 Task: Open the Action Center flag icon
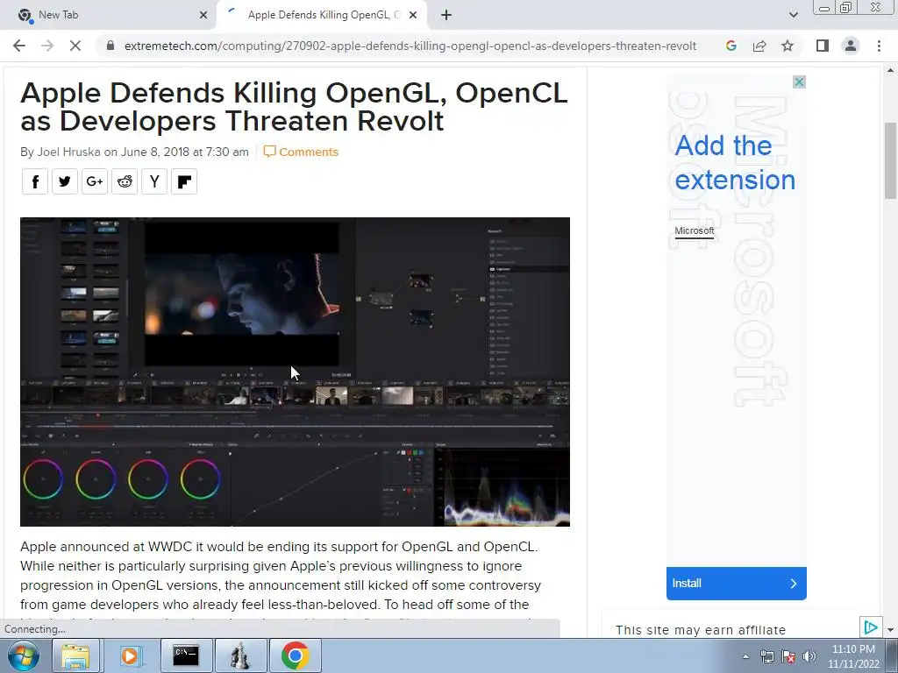(788, 656)
